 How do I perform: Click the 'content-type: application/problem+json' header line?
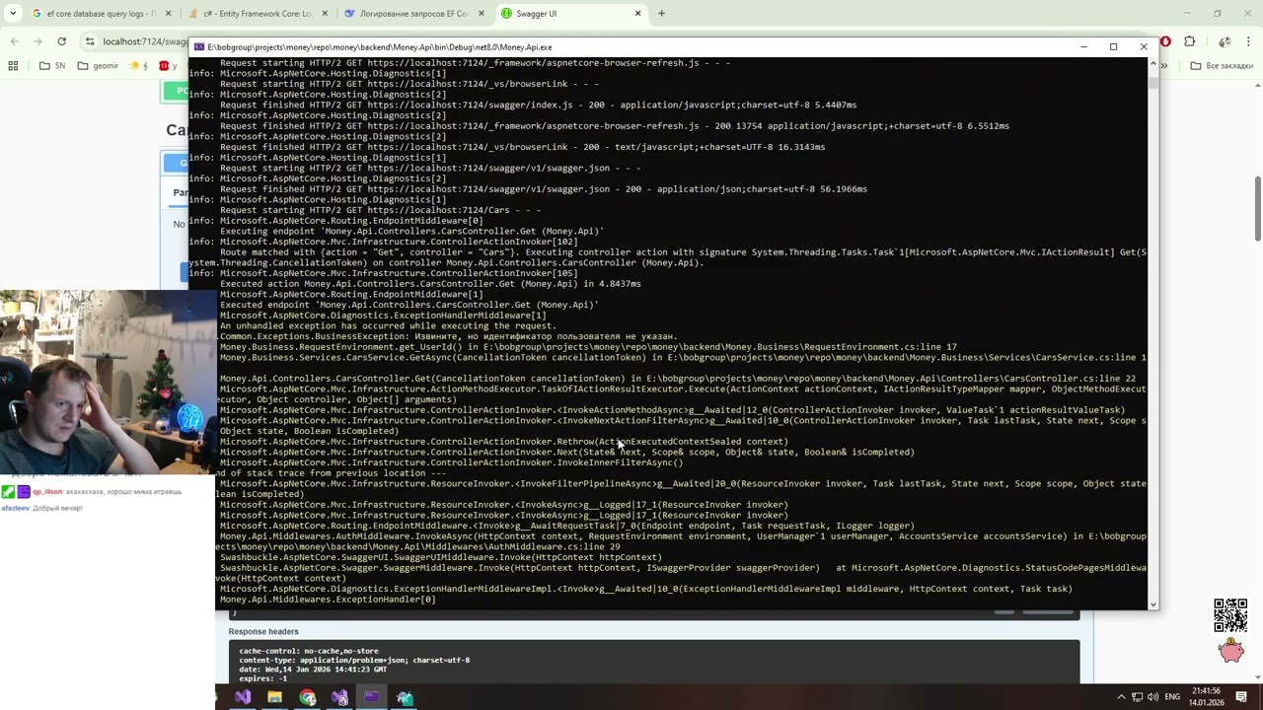pos(354,660)
